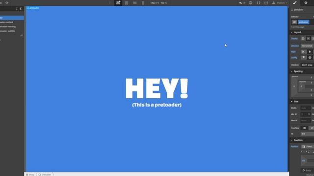
Task: Collapse the Layout section
Action: pos(297,32)
